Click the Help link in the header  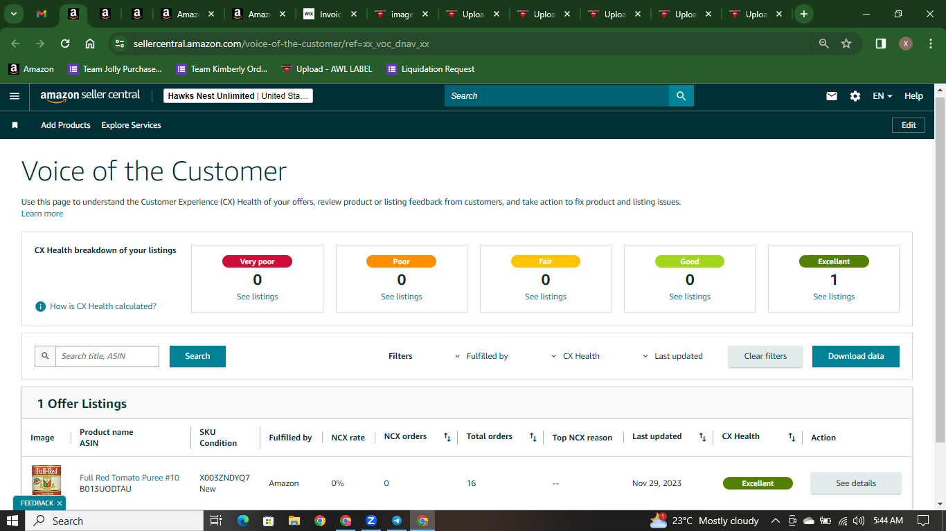[913, 96]
